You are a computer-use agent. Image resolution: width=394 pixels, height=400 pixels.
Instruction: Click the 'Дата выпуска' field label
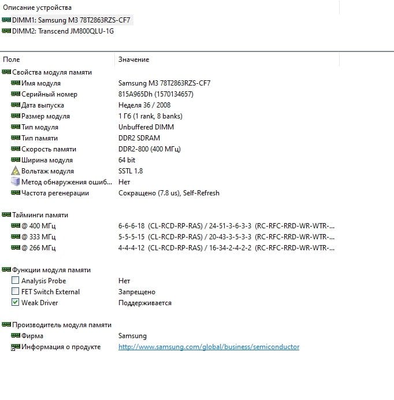click(x=43, y=105)
